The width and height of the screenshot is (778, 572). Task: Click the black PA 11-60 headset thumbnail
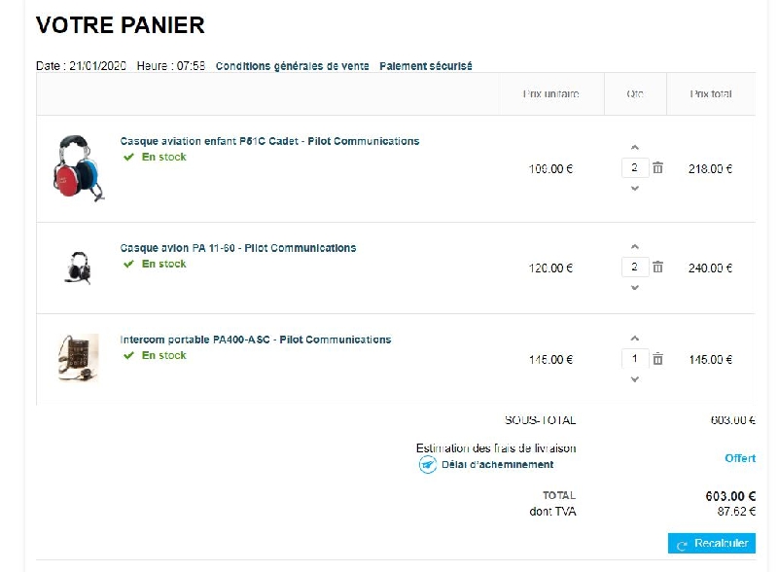click(78, 267)
